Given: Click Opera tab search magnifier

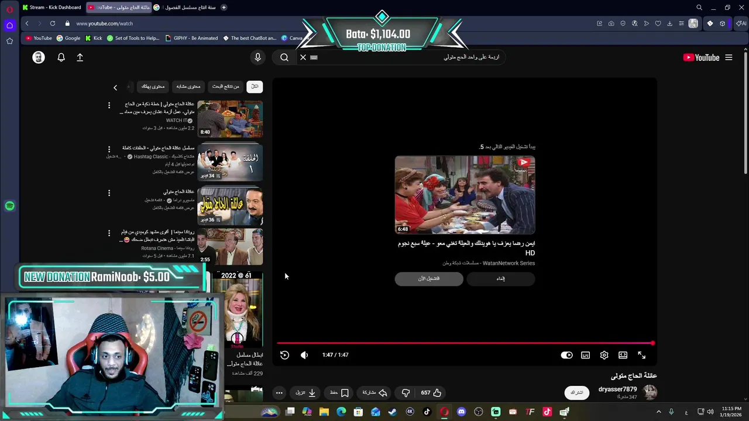Looking at the screenshot, I should click(x=699, y=8).
